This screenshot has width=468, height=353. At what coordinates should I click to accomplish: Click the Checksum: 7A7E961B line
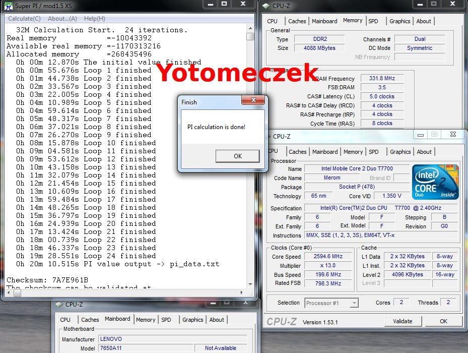pyautogui.click(x=47, y=280)
